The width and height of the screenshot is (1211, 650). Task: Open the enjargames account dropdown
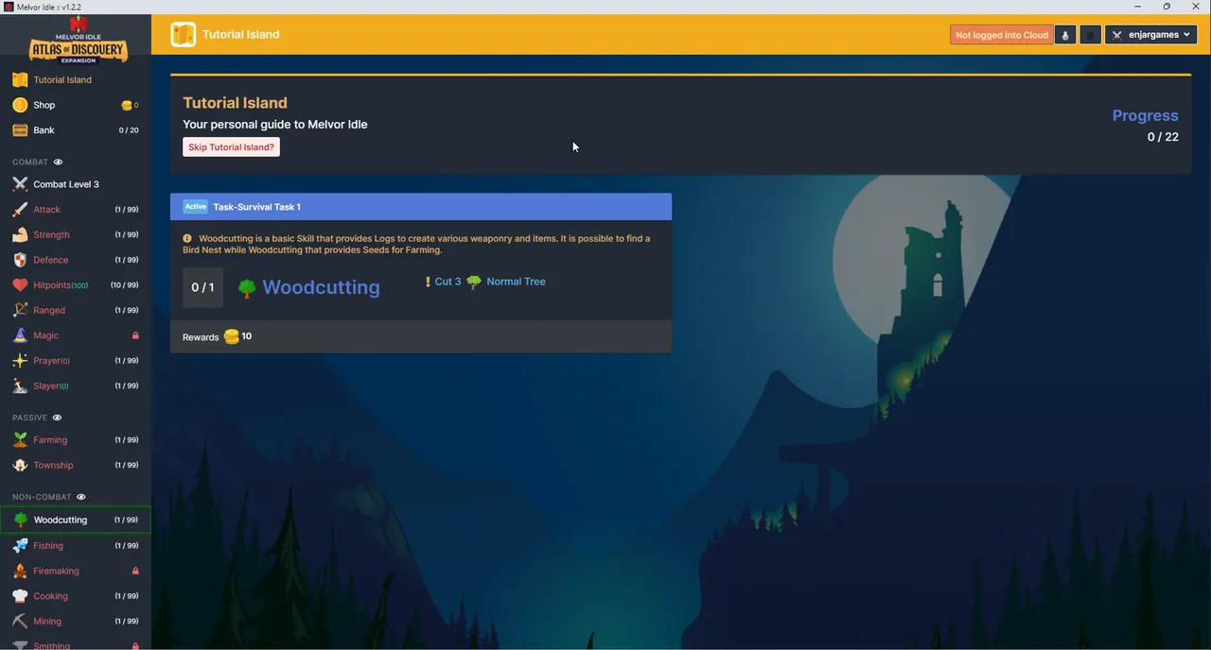[x=1150, y=35]
